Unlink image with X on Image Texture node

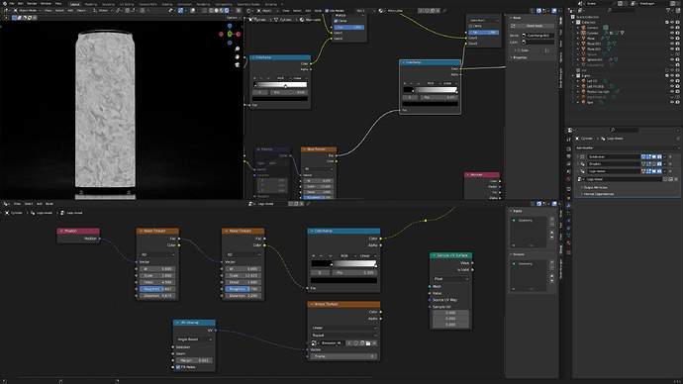(374, 343)
